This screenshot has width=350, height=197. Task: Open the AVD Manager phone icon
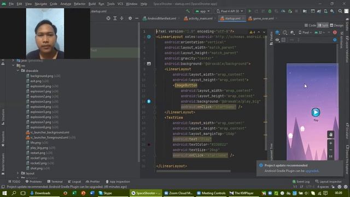(325, 11)
